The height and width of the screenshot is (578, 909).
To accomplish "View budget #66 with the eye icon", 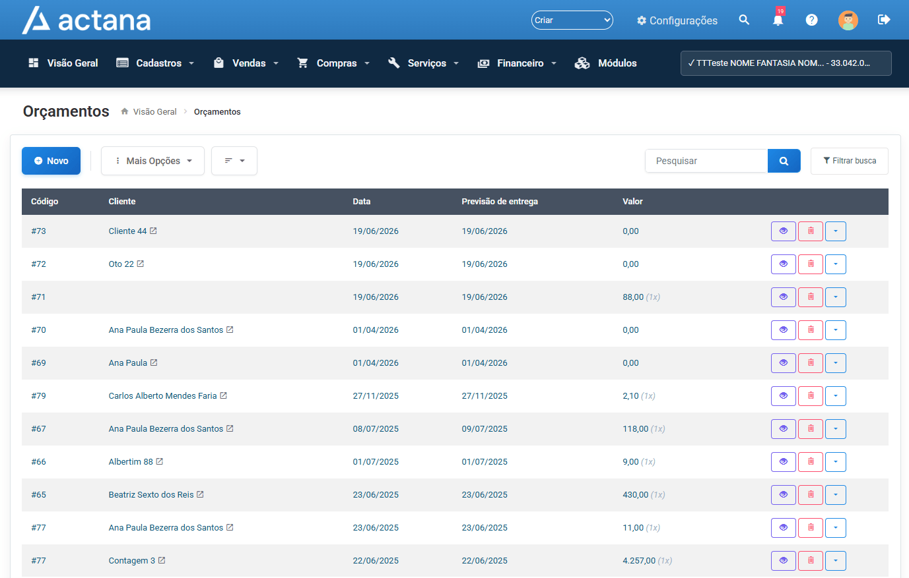I will [784, 462].
